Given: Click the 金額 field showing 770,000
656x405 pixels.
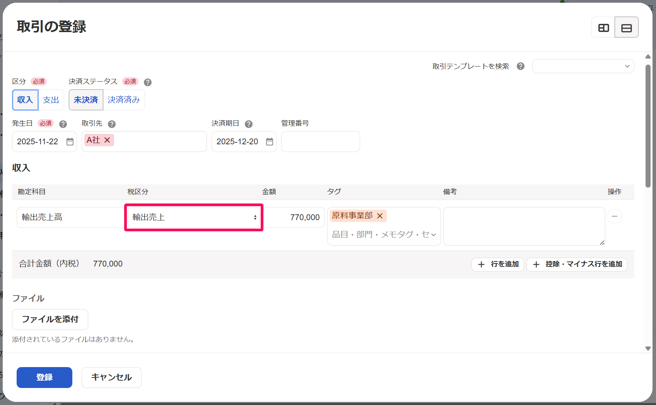Looking at the screenshot, I should point(294,217).
